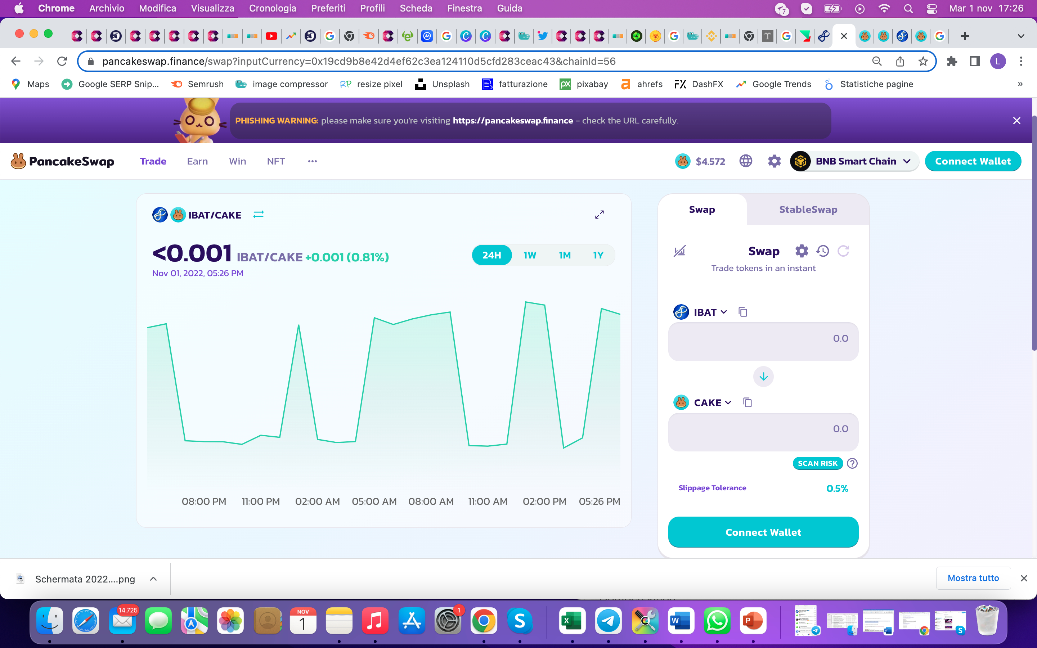
Task: Open the Win navigation menu
Action: (x=237, y=161)
